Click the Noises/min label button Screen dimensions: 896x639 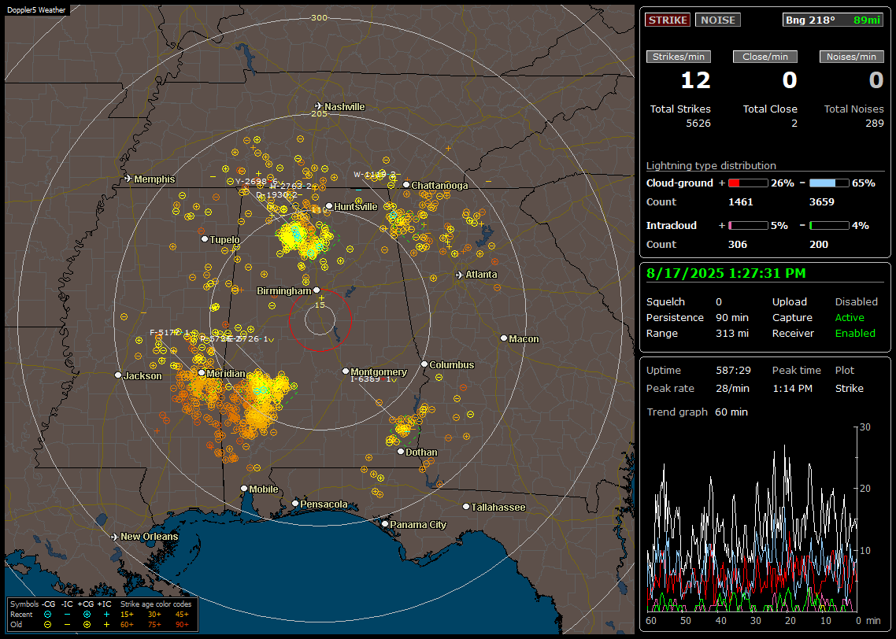(x=851, y=57)
